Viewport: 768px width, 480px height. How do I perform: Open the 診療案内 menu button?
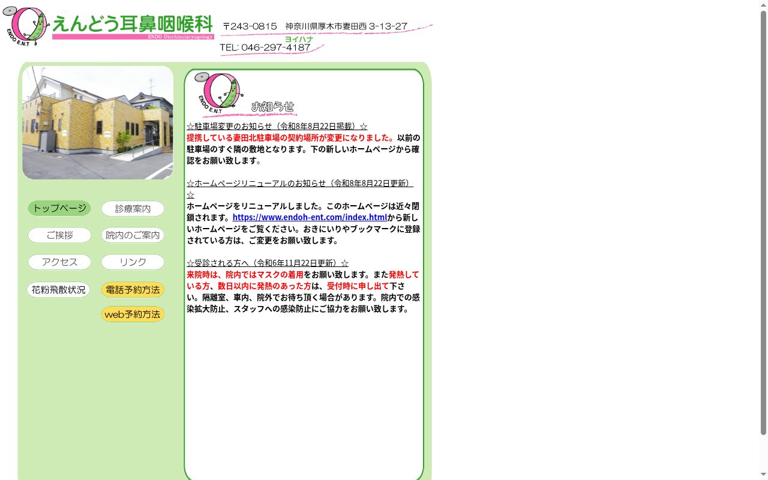[133, 209]
